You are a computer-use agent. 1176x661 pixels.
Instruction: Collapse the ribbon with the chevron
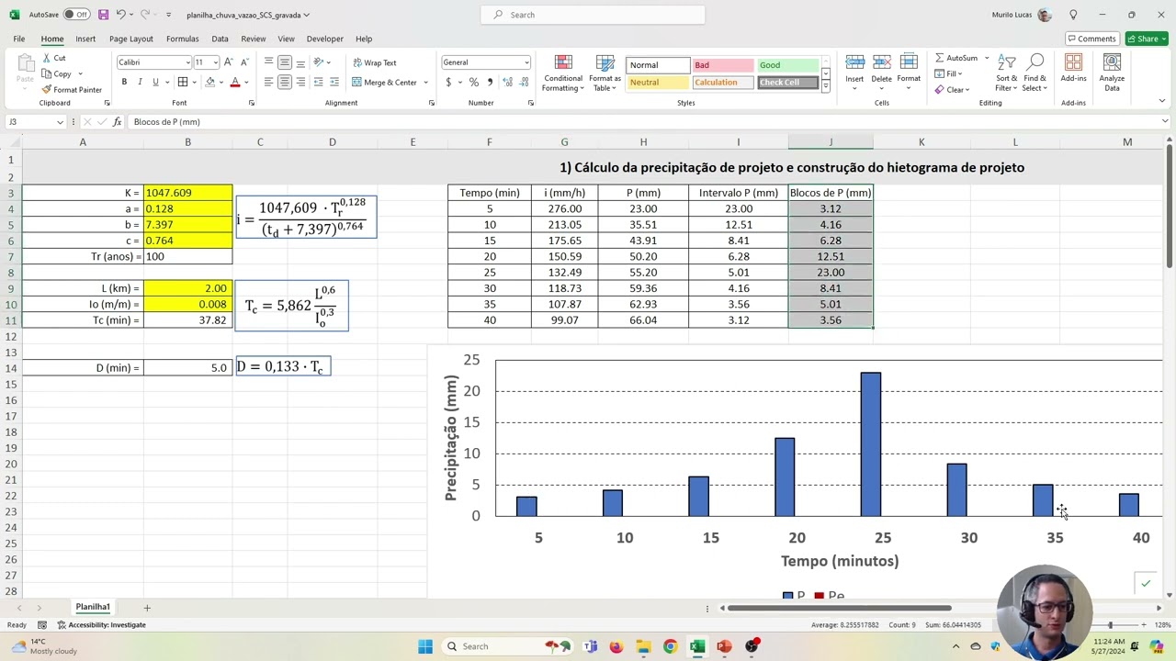1162,102
